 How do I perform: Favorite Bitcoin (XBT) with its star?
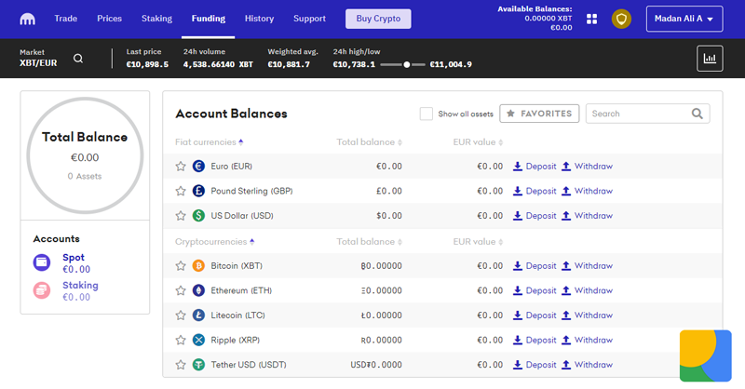(181, 265)
